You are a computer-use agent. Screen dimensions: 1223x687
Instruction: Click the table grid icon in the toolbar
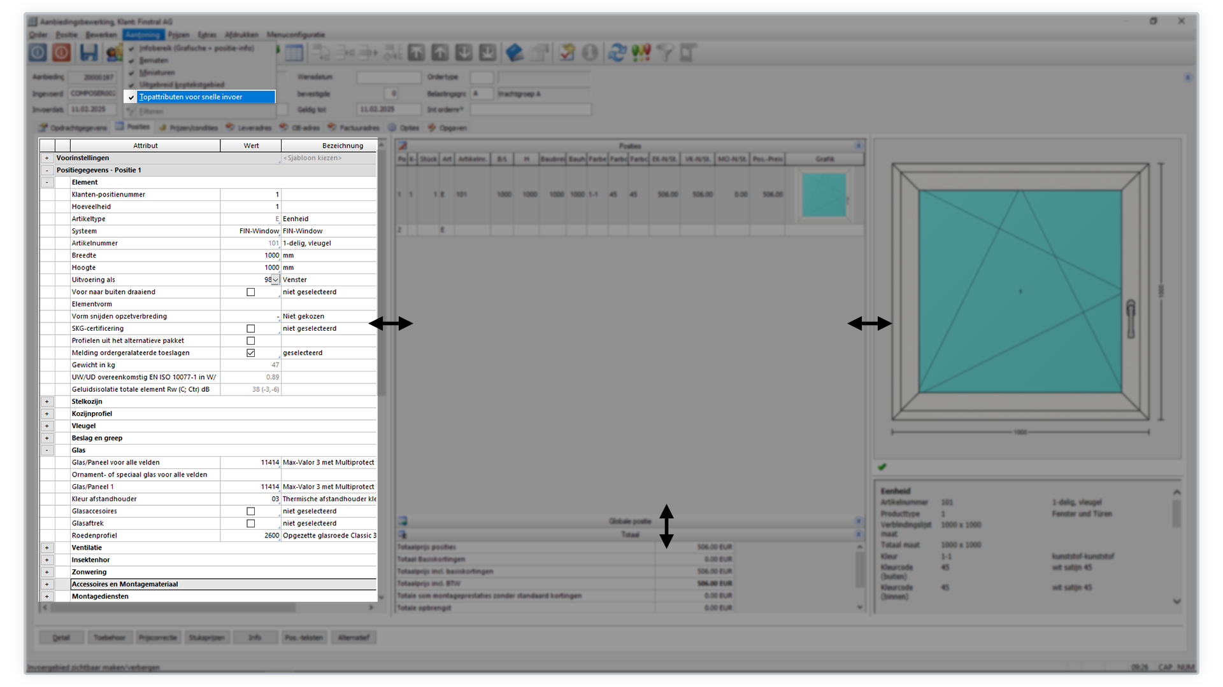[x=294, y=53]
